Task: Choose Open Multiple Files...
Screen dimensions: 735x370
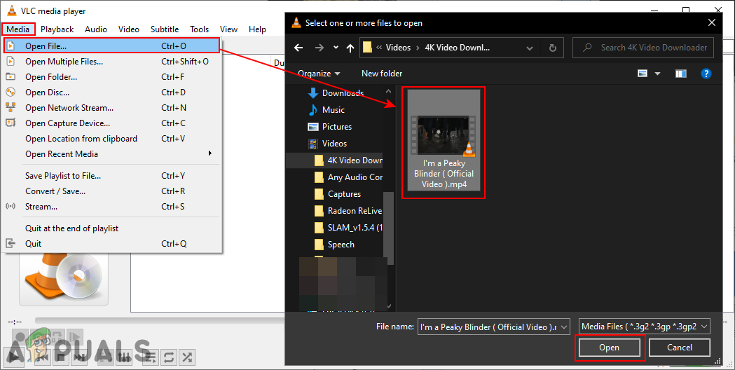Action: pyautogui.click(x=111, y=62)
